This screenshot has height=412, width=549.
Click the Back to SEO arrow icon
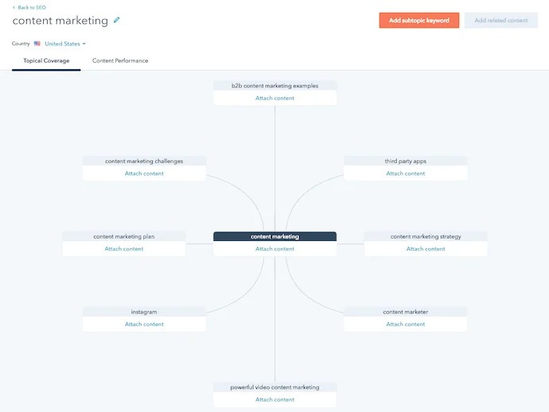tap(14, 7)
